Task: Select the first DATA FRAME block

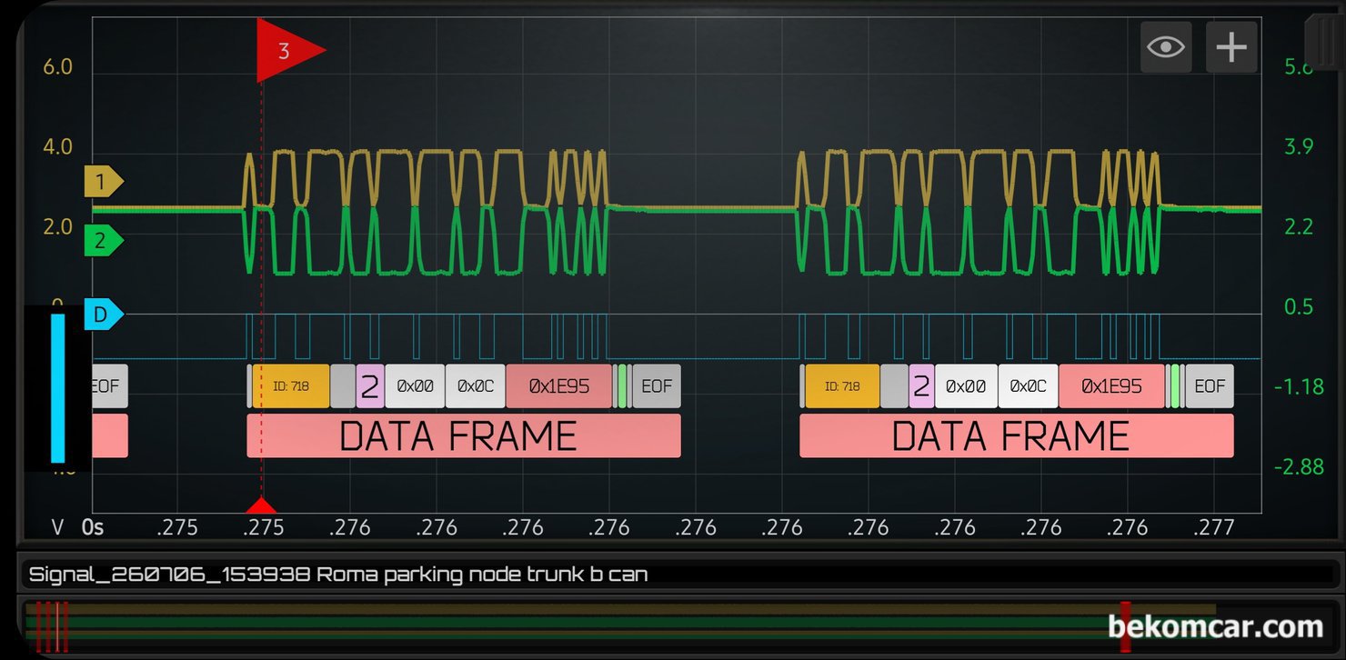Action: click(x=464, y=435)
